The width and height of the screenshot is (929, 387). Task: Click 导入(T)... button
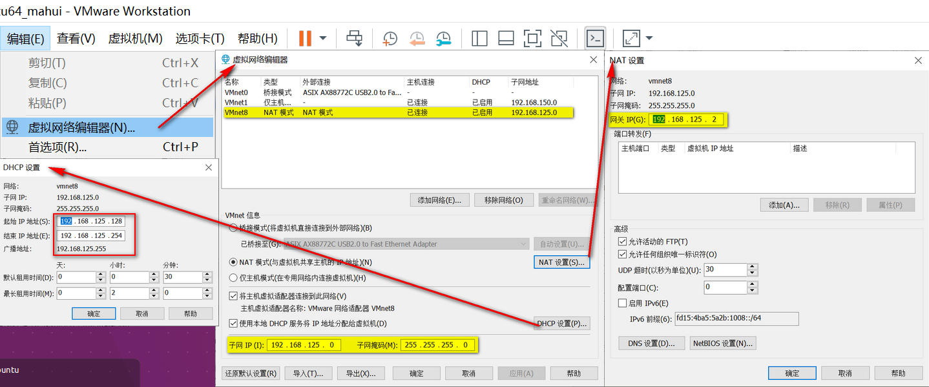pos(308,373)
